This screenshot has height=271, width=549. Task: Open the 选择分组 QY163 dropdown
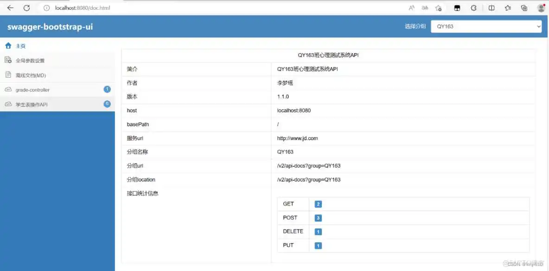pyautogui.click(x=486, y=26)
